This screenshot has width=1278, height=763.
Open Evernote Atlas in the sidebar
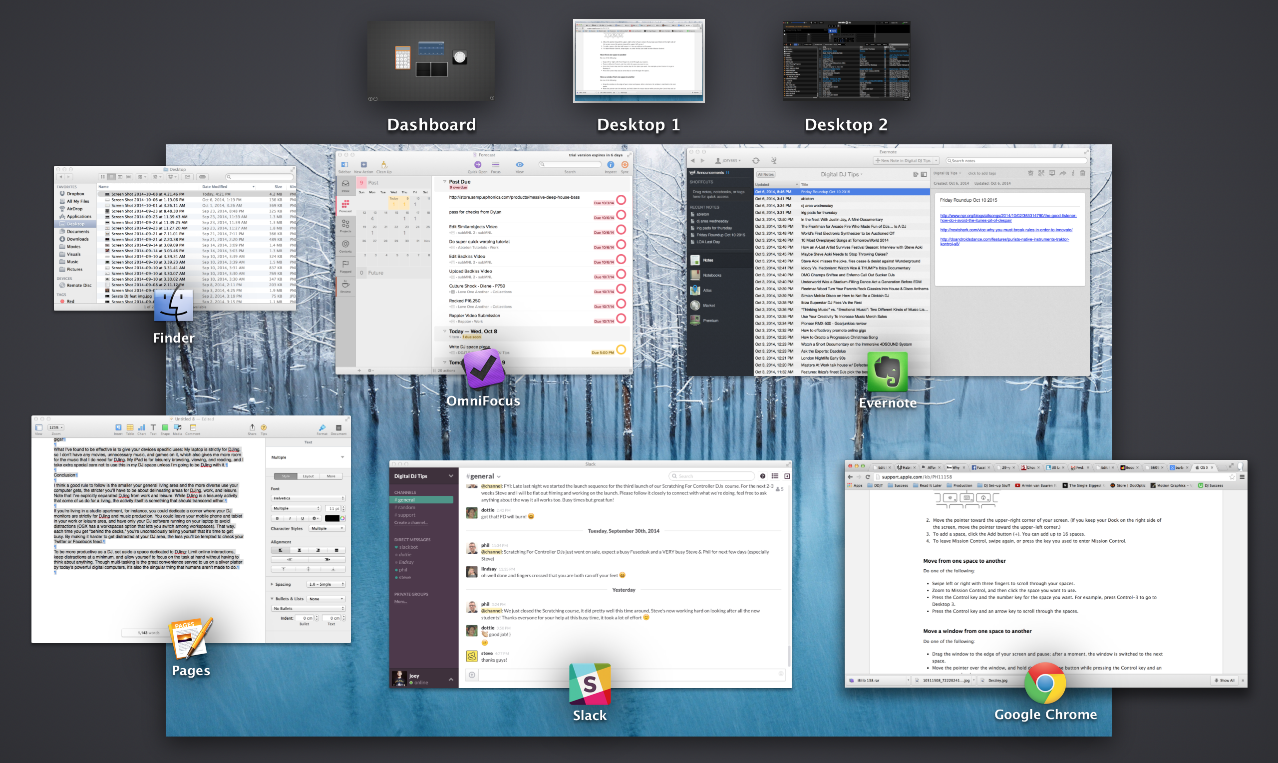[707, 291]
